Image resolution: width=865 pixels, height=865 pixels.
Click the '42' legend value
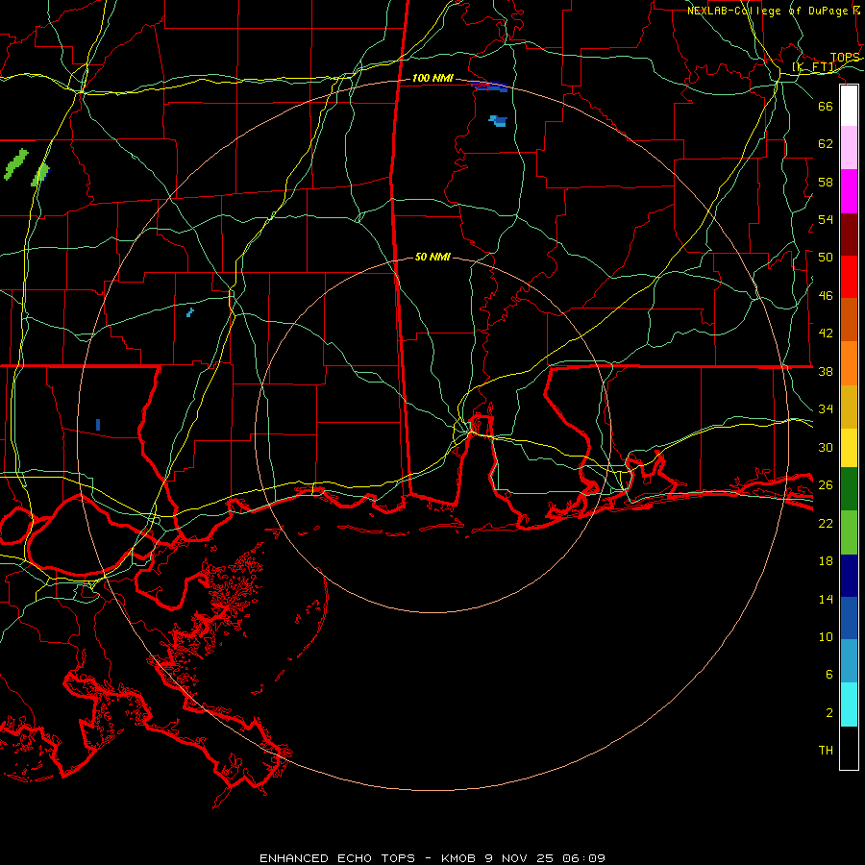click(826, 334)
